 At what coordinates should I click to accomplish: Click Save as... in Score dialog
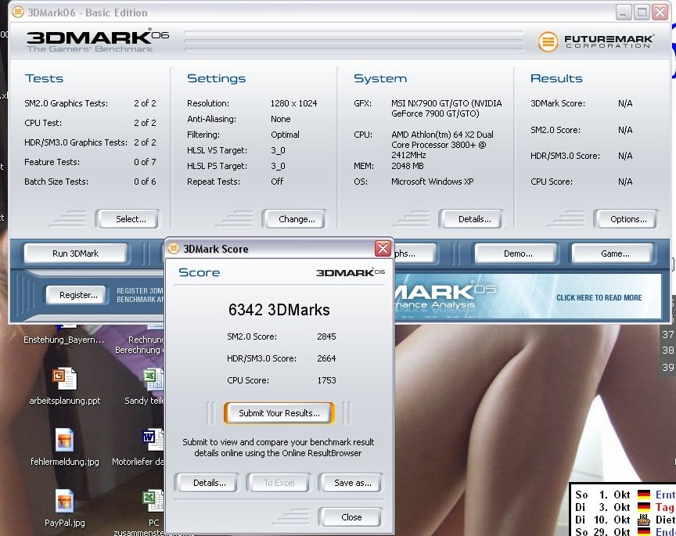point(351,483)
